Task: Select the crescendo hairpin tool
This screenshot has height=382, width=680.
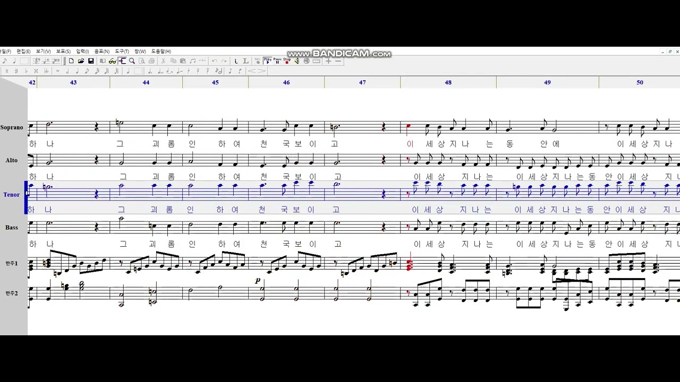Action: pos(252,71)
